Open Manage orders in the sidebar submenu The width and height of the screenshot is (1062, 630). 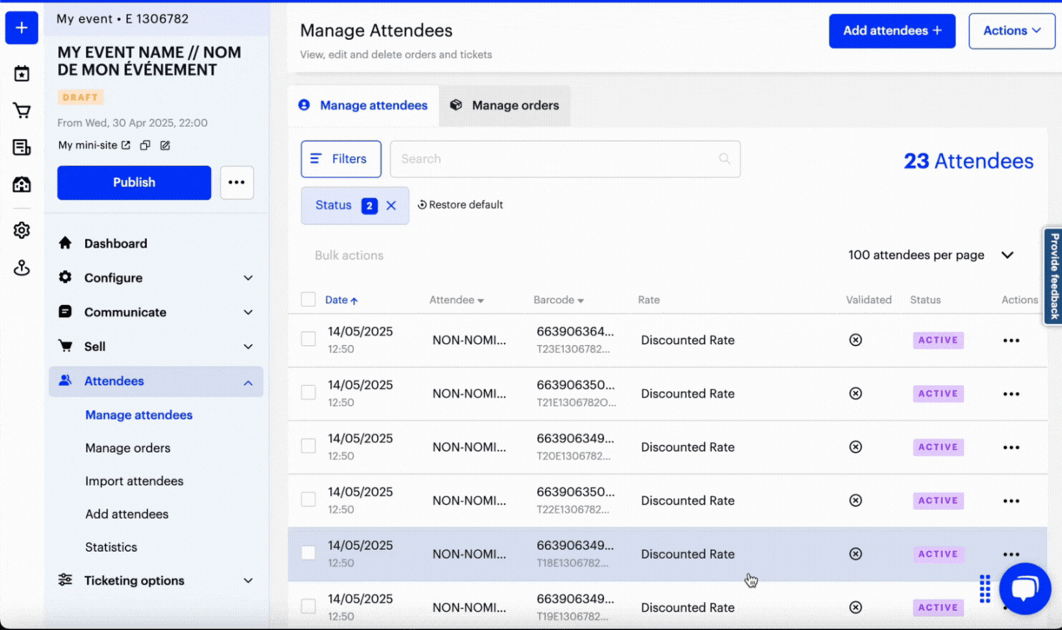pos(128,448)
